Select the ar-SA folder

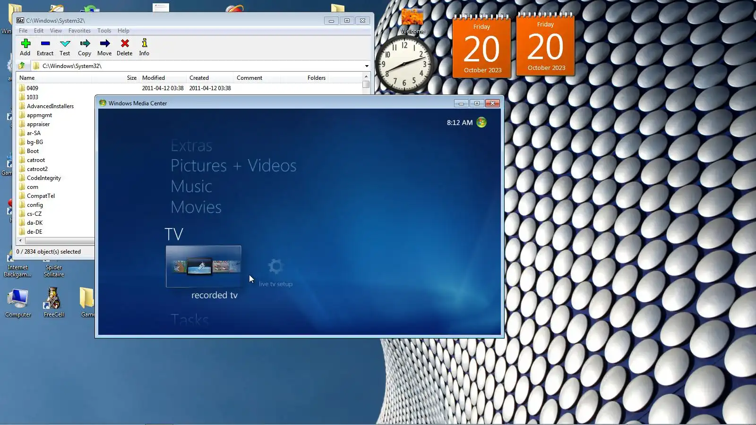(x=34, y=133)
